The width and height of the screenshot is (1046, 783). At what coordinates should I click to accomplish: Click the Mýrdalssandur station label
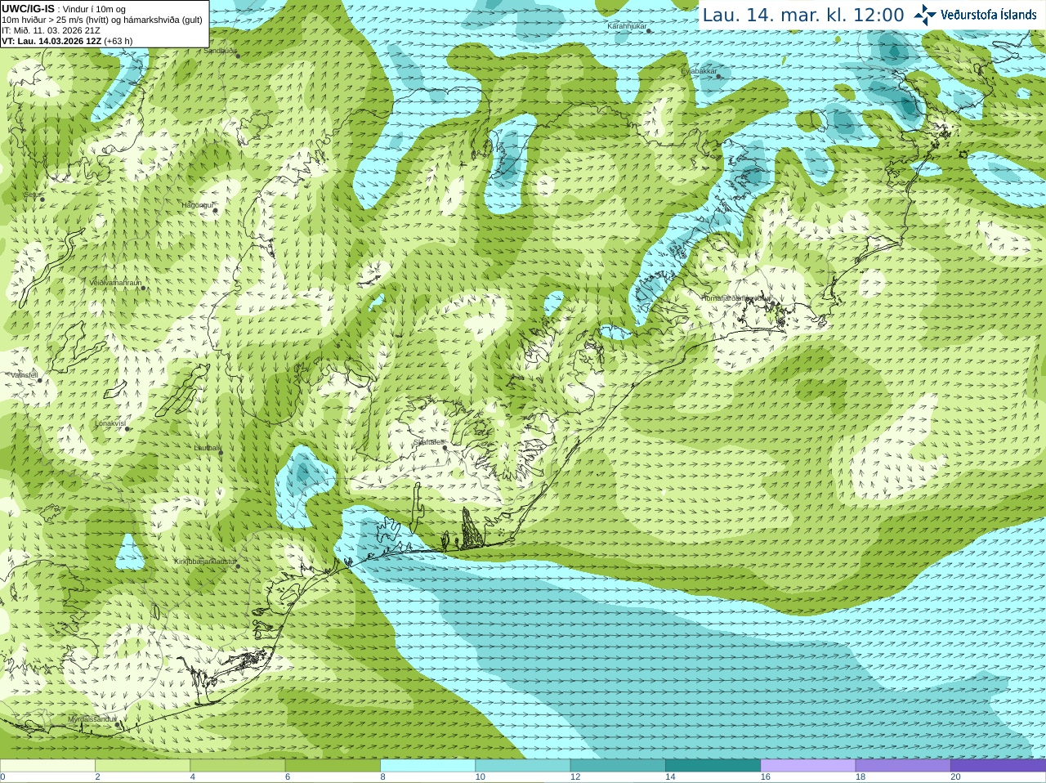pos(91,718)
